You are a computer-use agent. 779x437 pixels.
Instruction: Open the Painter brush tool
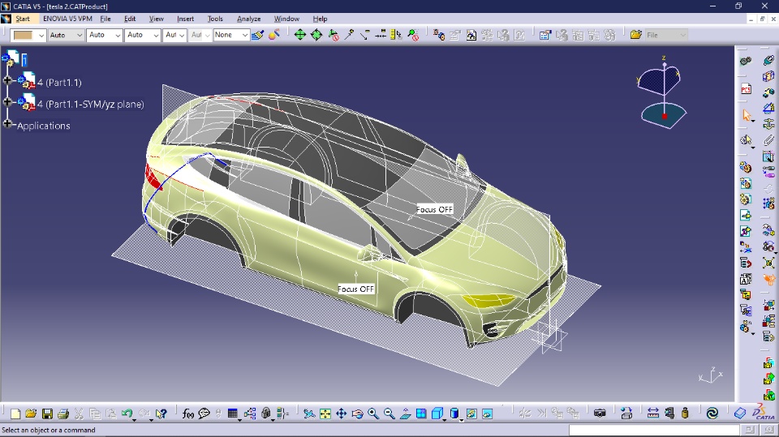257,35
